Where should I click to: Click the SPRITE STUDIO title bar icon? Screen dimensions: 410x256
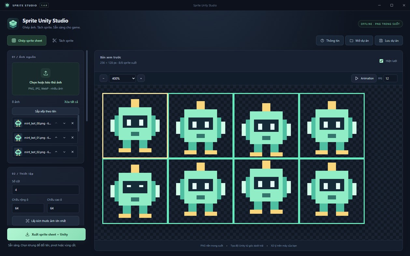click(x=7, y=5)
